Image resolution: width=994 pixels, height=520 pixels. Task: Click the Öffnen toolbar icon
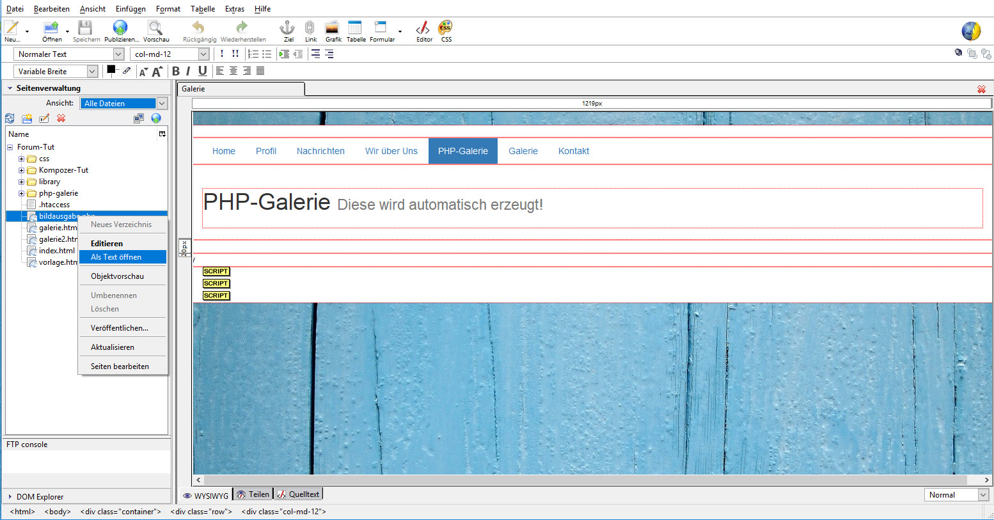[51, 28]
